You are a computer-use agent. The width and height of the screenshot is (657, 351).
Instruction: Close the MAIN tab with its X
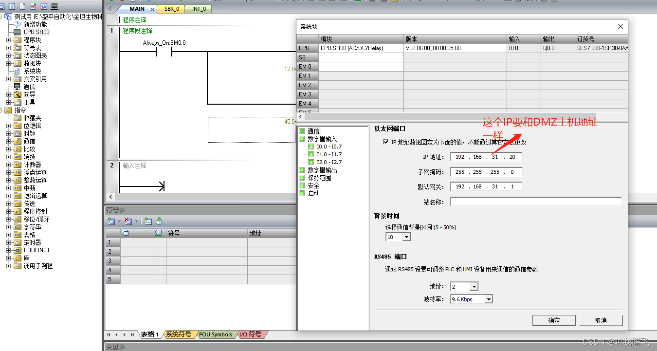tap(152, 9)
